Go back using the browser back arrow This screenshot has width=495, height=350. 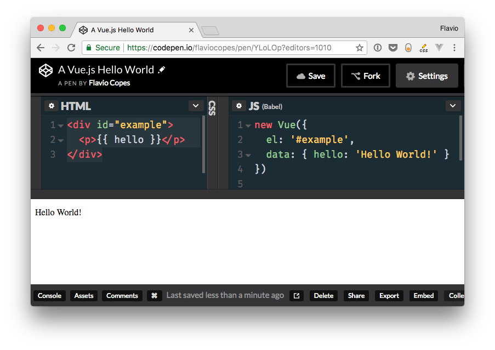click(x=40, y=48)
